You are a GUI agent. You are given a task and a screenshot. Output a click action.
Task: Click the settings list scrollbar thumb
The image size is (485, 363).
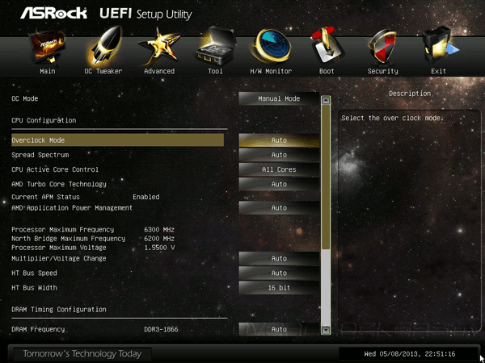[326, 177]
